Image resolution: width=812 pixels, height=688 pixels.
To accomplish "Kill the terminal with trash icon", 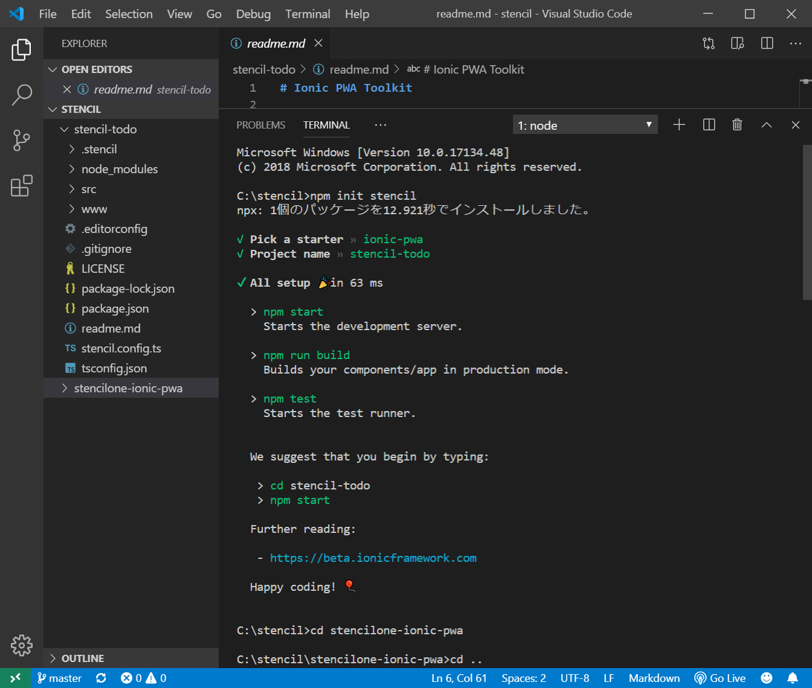I will [x=737, y=125].
